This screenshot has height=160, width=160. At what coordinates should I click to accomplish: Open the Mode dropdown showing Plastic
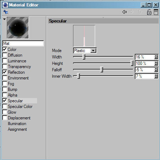click(85, 51)
